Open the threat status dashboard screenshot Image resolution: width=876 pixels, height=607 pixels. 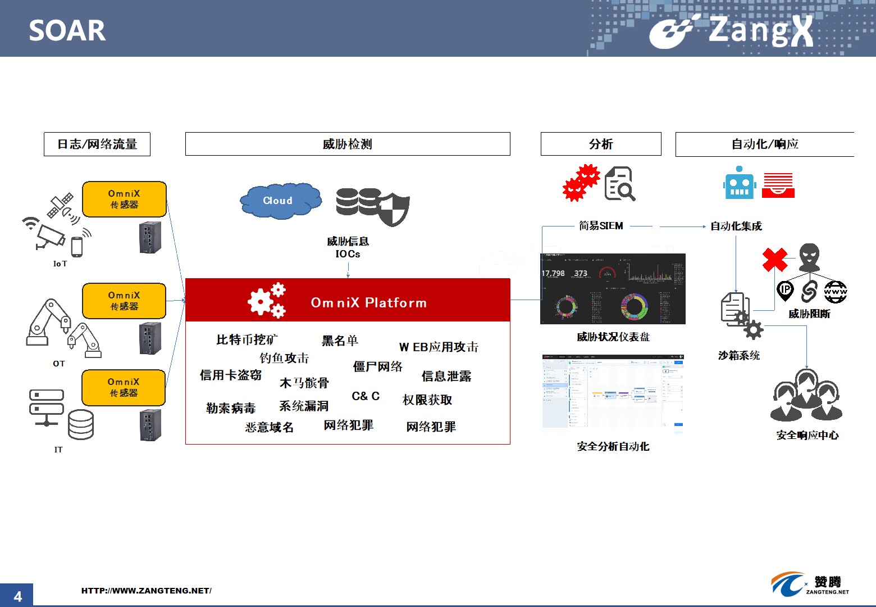(x=613, y=289)
